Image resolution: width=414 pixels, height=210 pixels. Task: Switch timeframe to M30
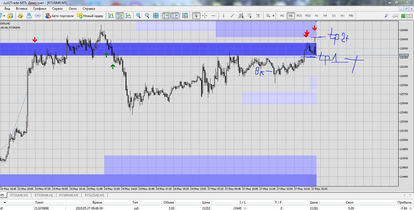click(x=308, y=16)
